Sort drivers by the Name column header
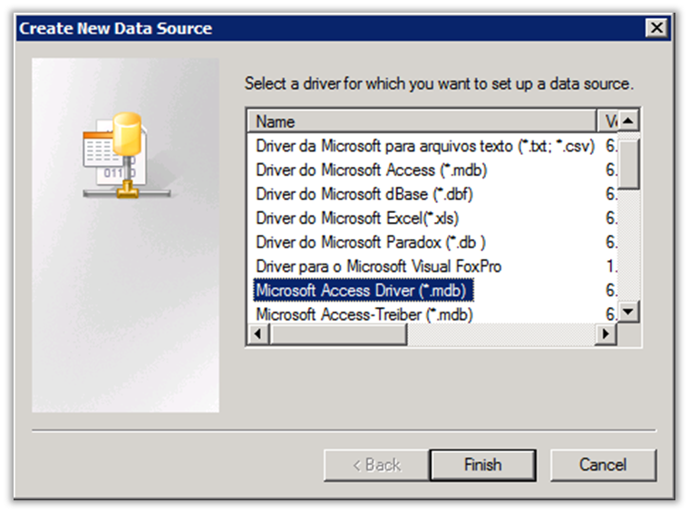The height and width of the screenshot is (513, 689). [422, 121]
